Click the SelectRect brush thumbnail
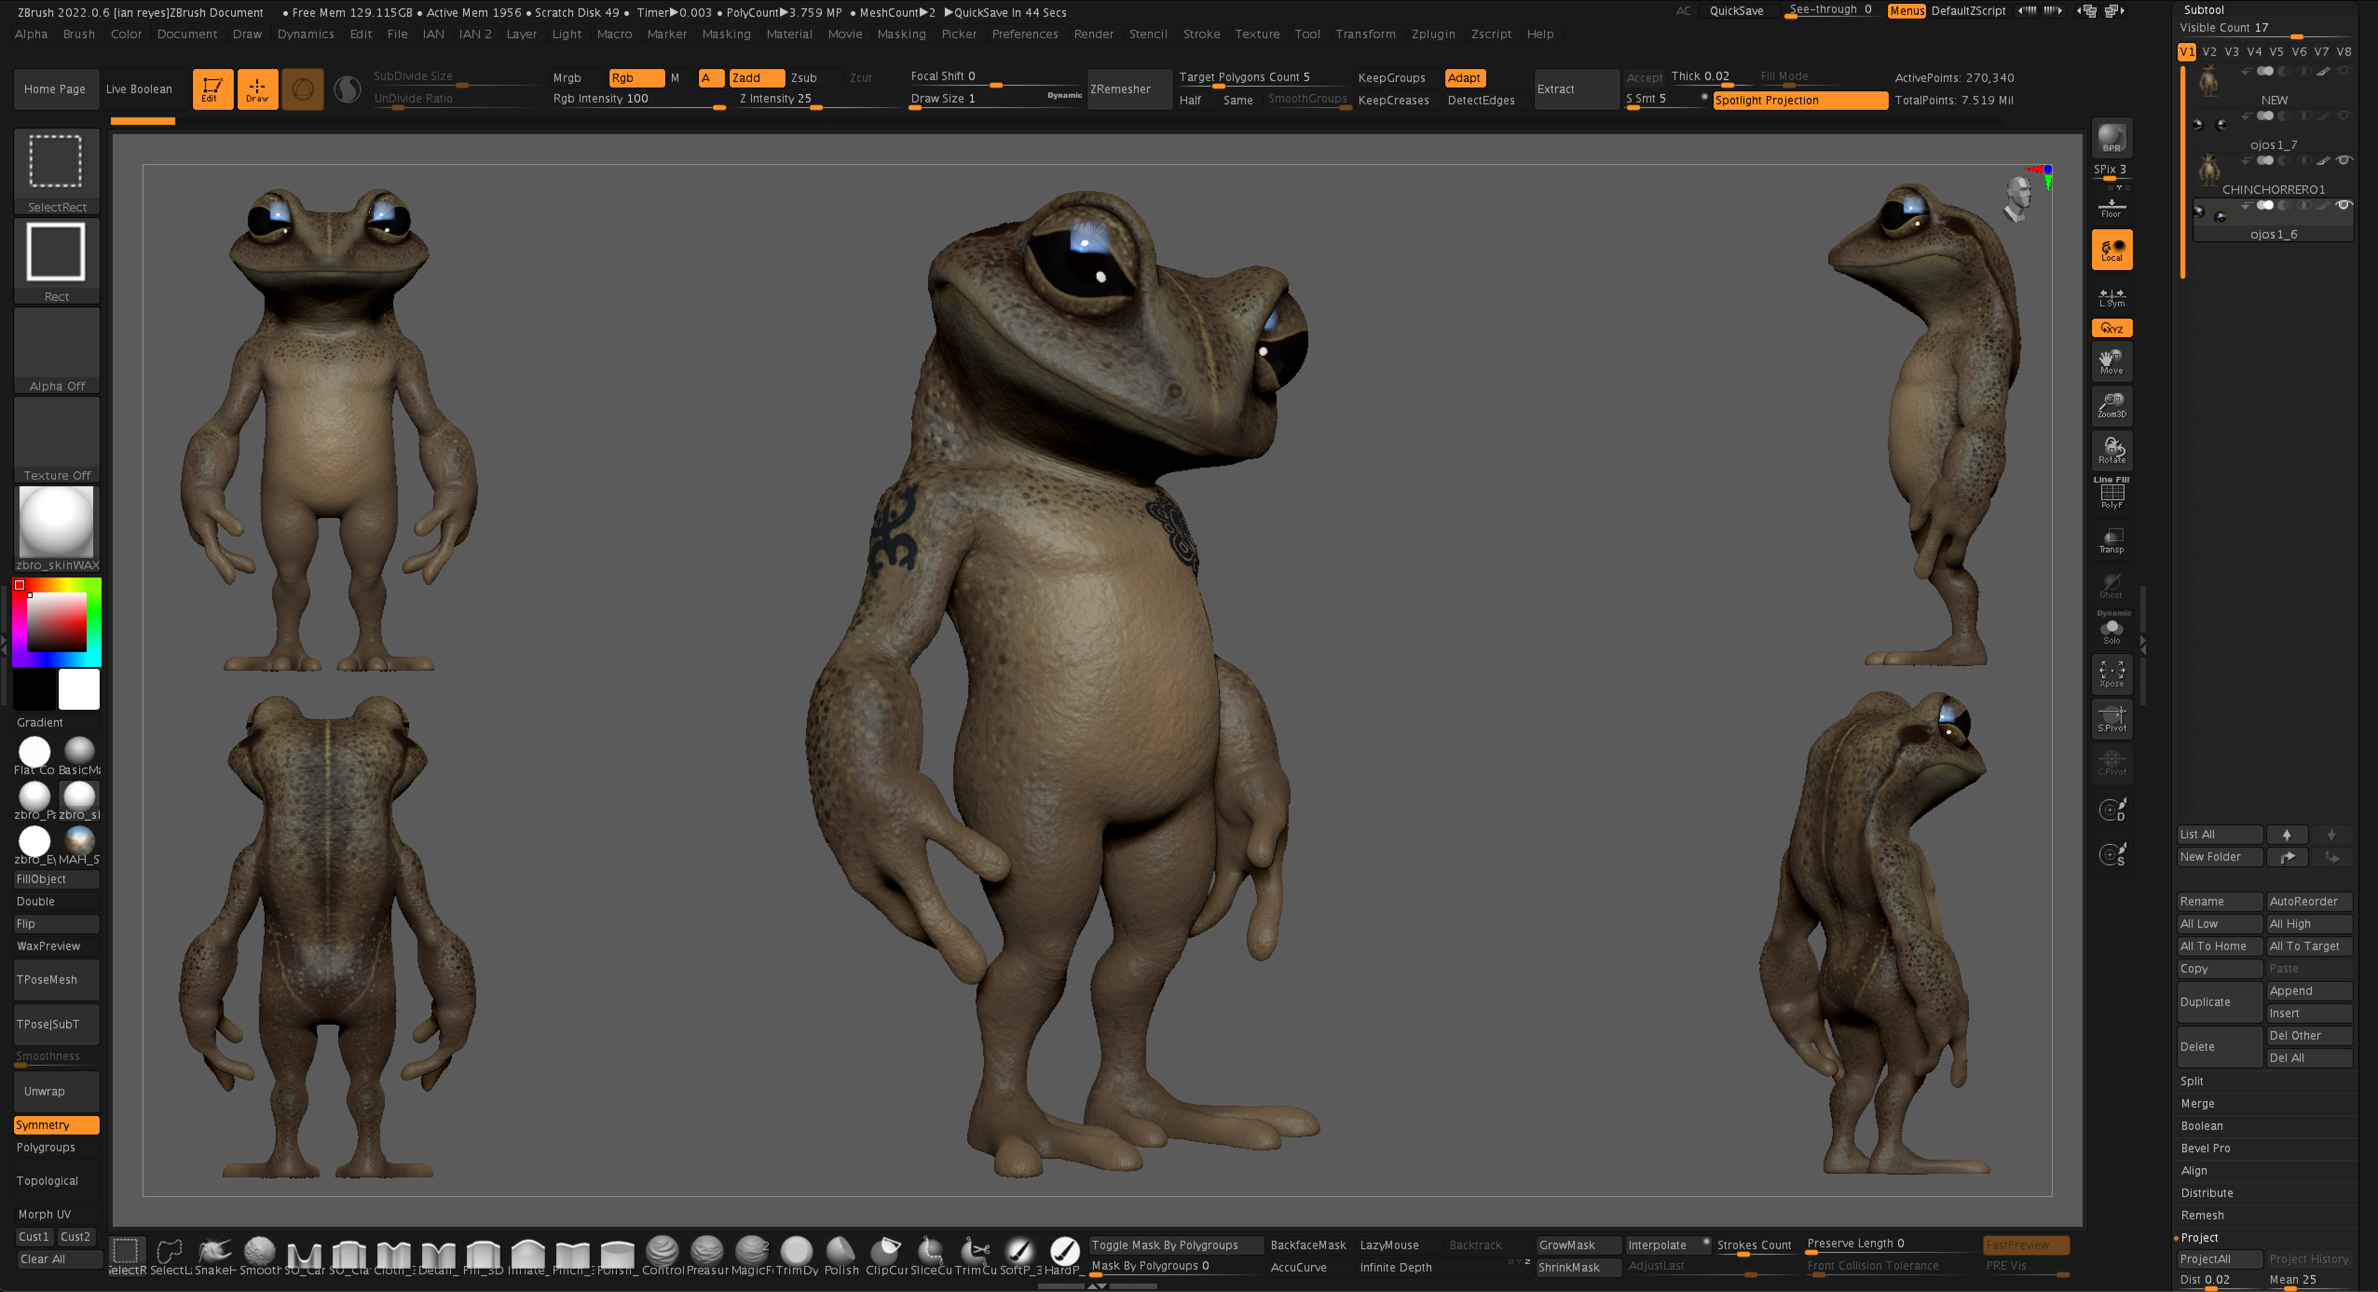Image resolution: width=2378 pixels, height=1292 pixels. pyautogui.click(x=56, y=163)
